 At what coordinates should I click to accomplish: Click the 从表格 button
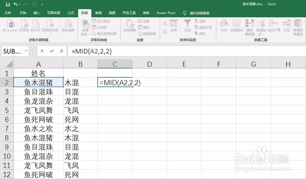tap(99, 28)
